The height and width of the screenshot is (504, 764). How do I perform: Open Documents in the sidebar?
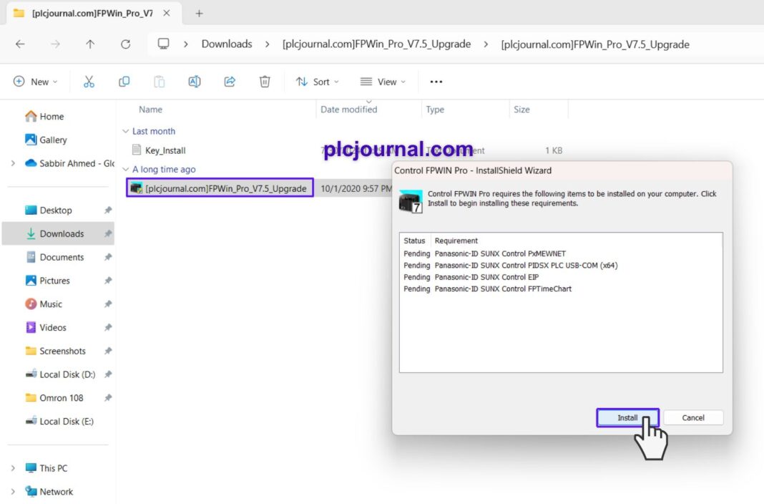pos(62,257)
